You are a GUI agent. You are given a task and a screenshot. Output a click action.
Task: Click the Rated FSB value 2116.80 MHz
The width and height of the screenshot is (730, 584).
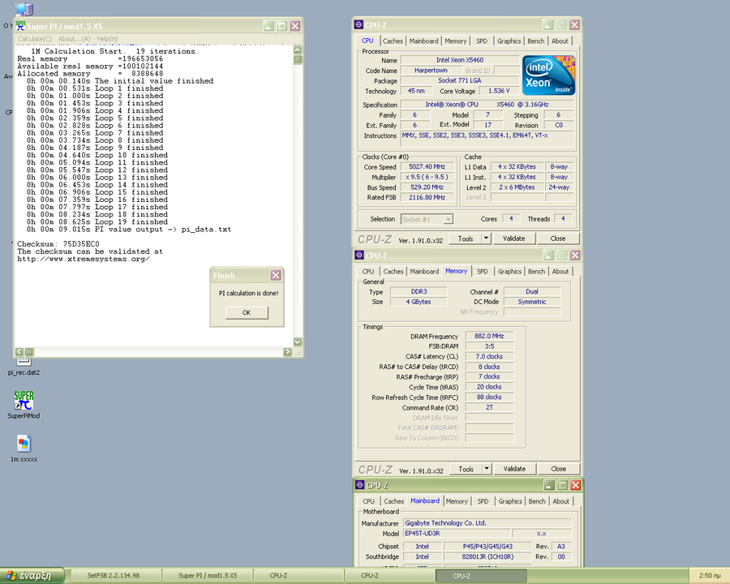click(427, 197)
